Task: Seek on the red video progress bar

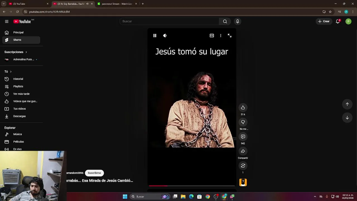Action: pos(192,186)
